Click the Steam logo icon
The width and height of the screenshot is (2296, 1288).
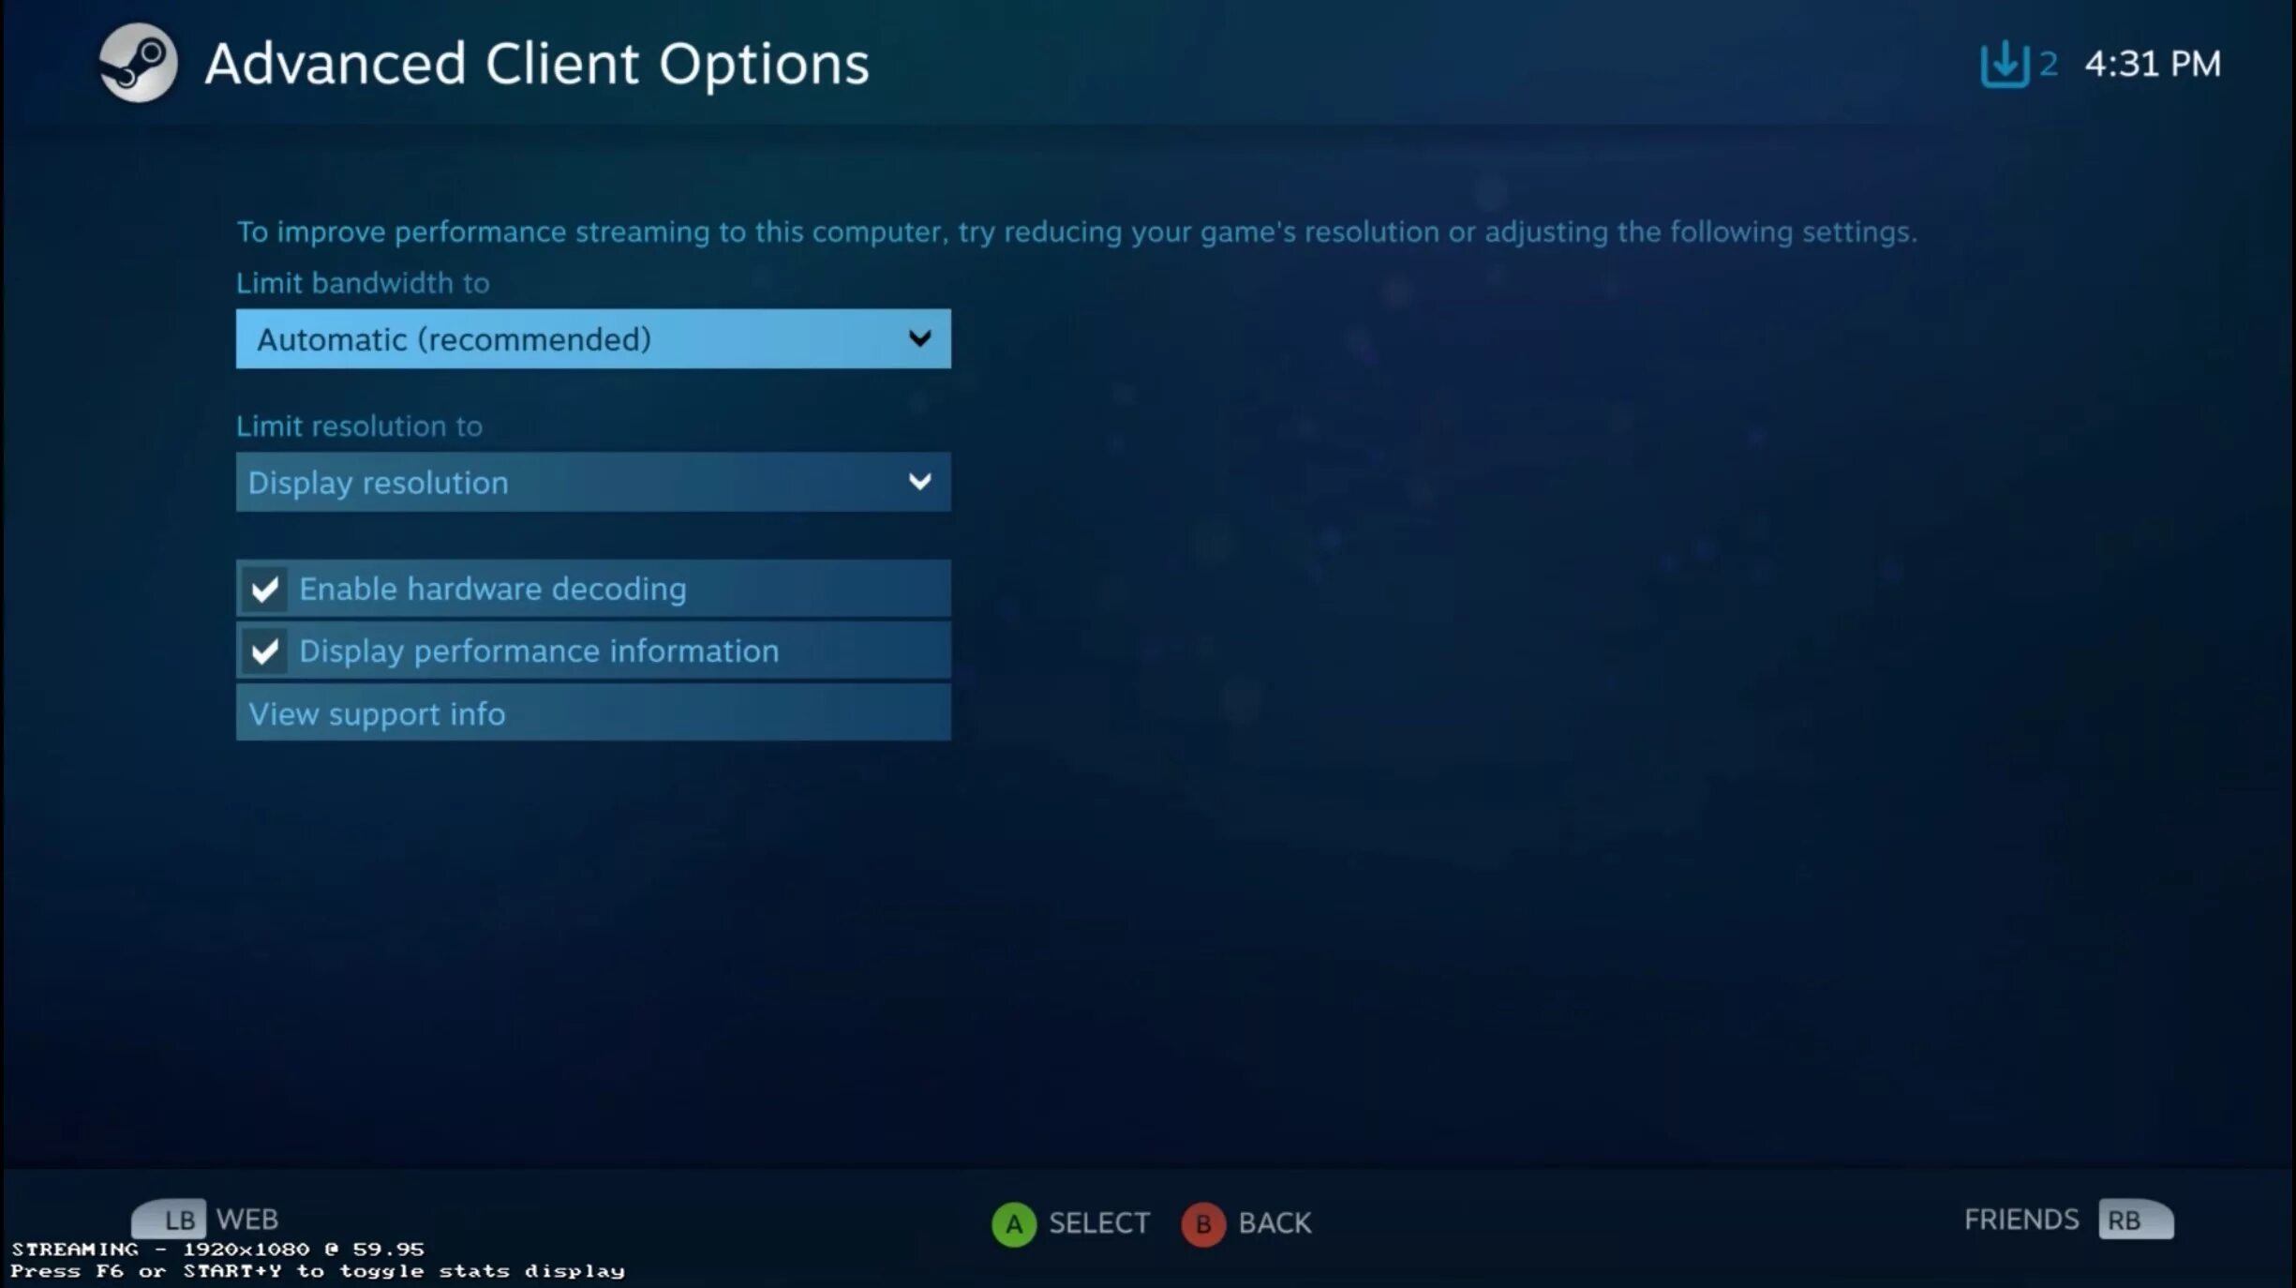tap(138, 63)
